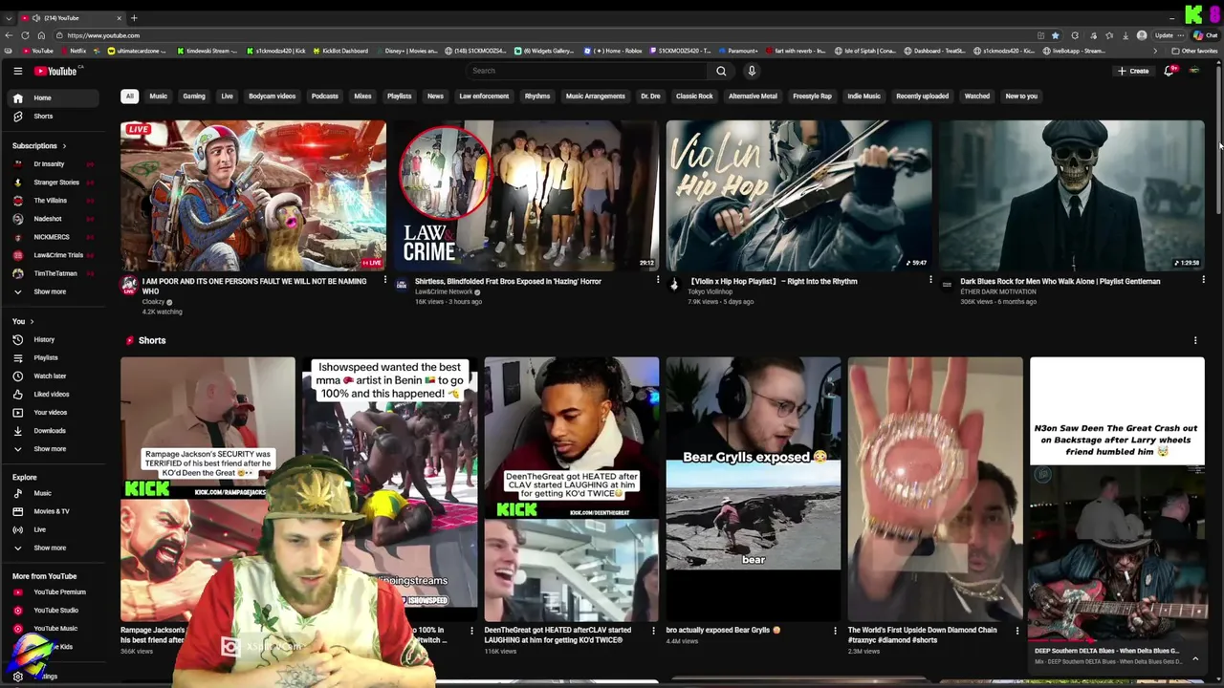Open options for DeenTheGreat got HEATED short
1224x688 pixels.
click(653, 631)
